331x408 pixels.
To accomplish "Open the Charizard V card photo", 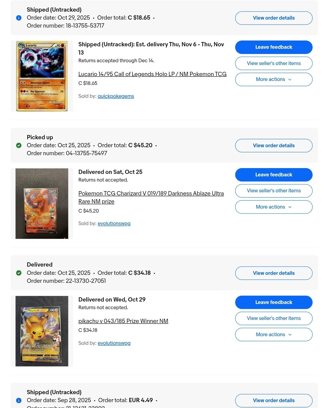I will [42, 204].
